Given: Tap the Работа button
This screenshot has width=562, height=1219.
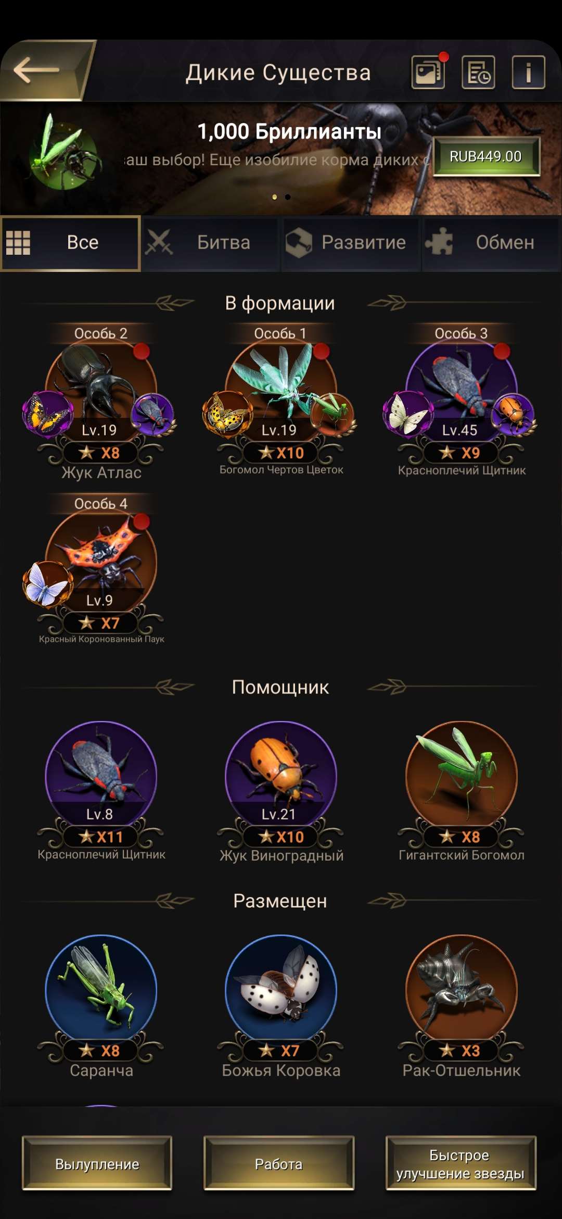Looking at the screenshot, I should tap(278, 1163).
